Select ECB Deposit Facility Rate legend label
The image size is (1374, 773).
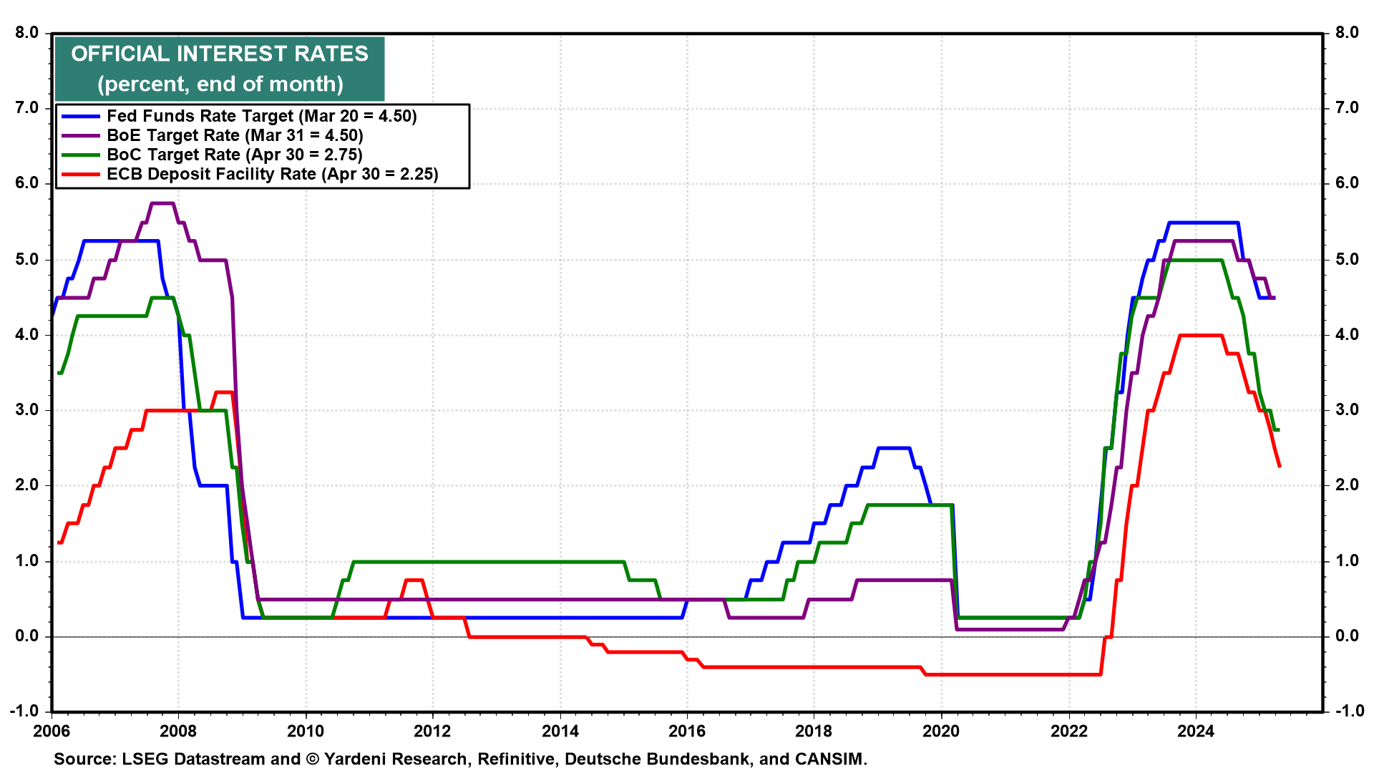click(x=272, y=174)
